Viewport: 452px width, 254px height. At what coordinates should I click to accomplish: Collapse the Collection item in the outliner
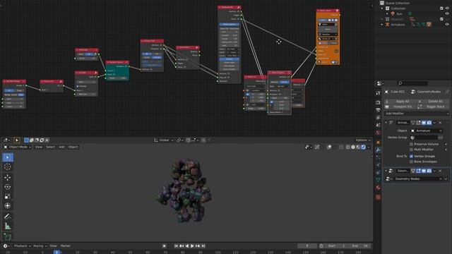382,8
